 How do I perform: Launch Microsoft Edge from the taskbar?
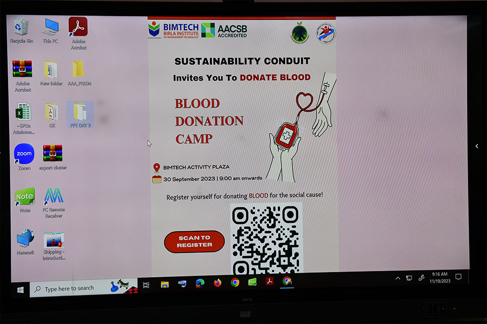click(200, 283)
